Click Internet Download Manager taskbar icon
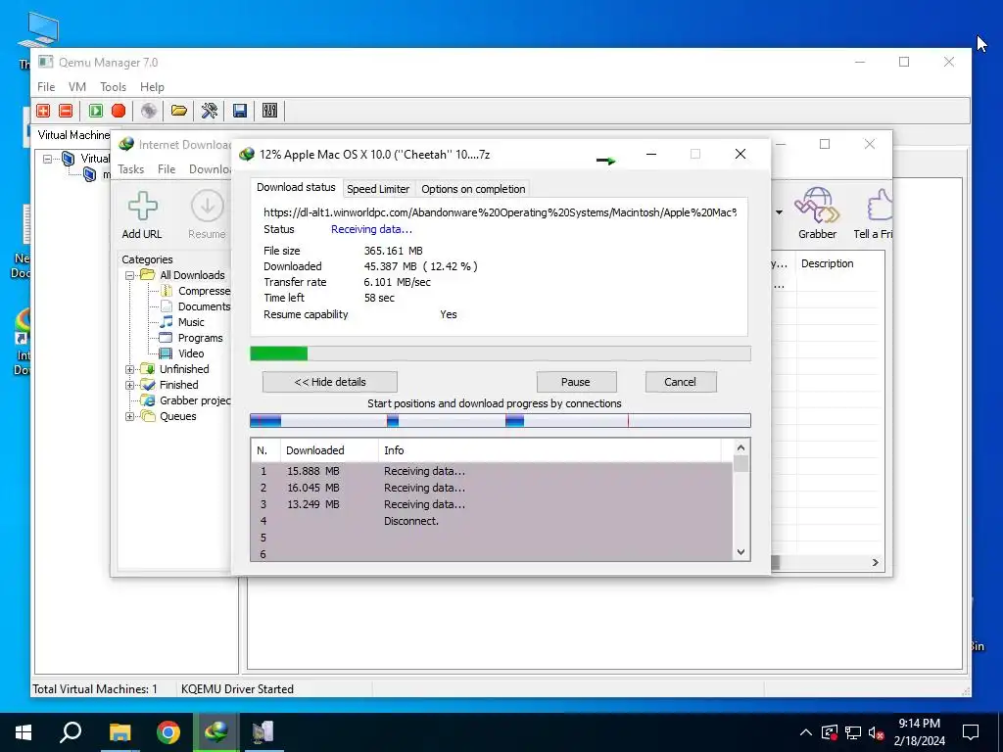1003x752 pixels. 216,732
